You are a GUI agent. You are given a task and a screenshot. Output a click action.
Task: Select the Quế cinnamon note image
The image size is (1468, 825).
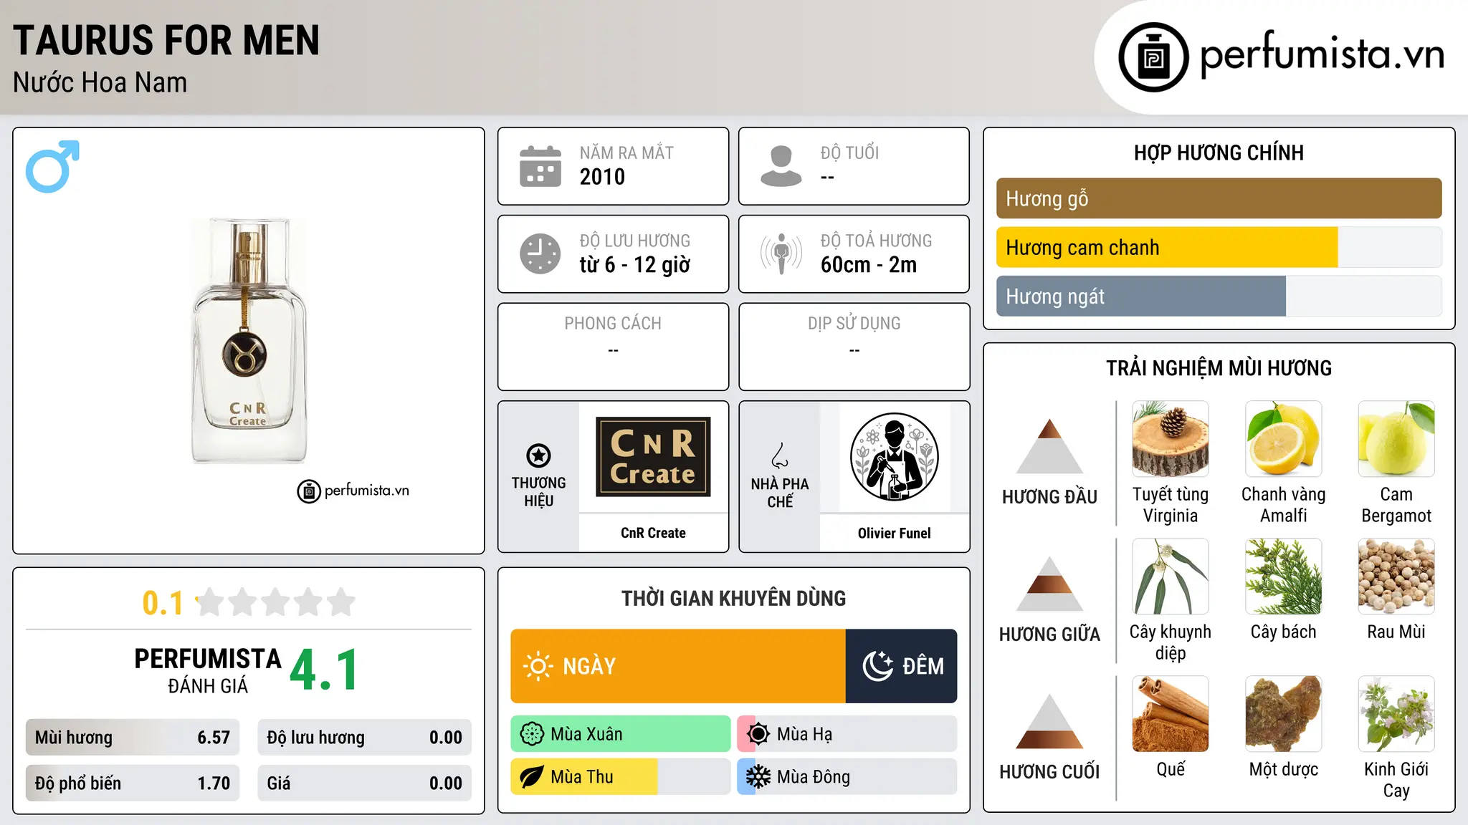click(1171, 714)
